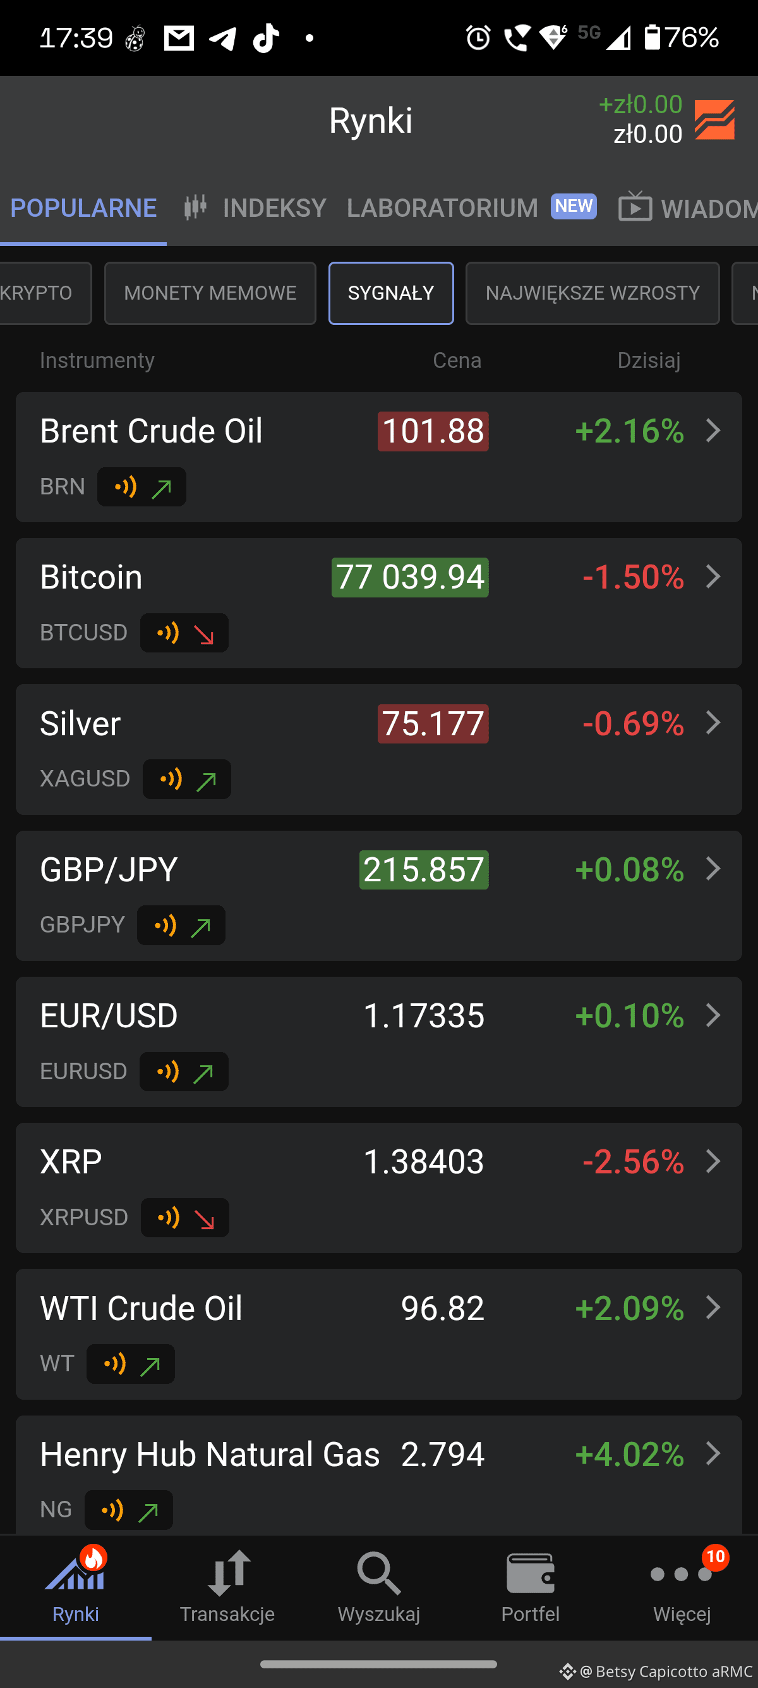Select the MONETY MEMOWE filter chip
The width and height of the screenshot is (758, 1688).
[210, 293]
